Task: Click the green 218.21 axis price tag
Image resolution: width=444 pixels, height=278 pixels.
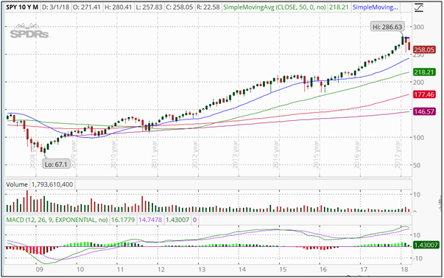Action: tap(423, 72)
